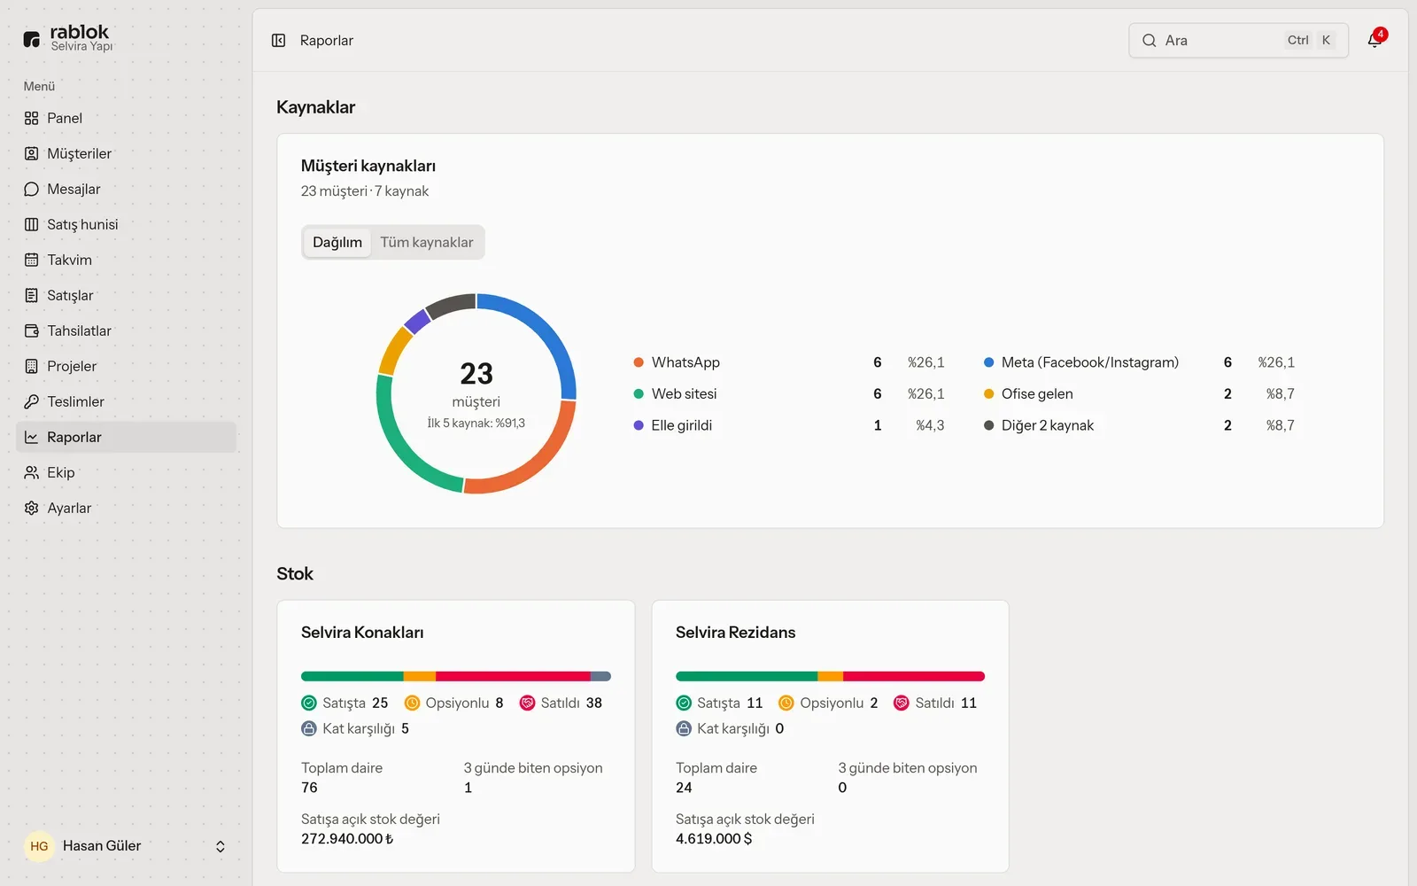The width and height of the screenshot is (1417, 886).
Task: Click the Müşteriler contact icon
Action: point(32,153)
